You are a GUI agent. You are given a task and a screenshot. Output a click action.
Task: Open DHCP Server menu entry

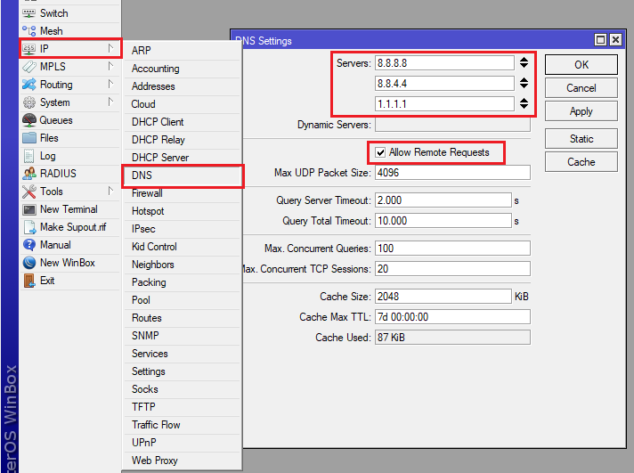(182, 158)
